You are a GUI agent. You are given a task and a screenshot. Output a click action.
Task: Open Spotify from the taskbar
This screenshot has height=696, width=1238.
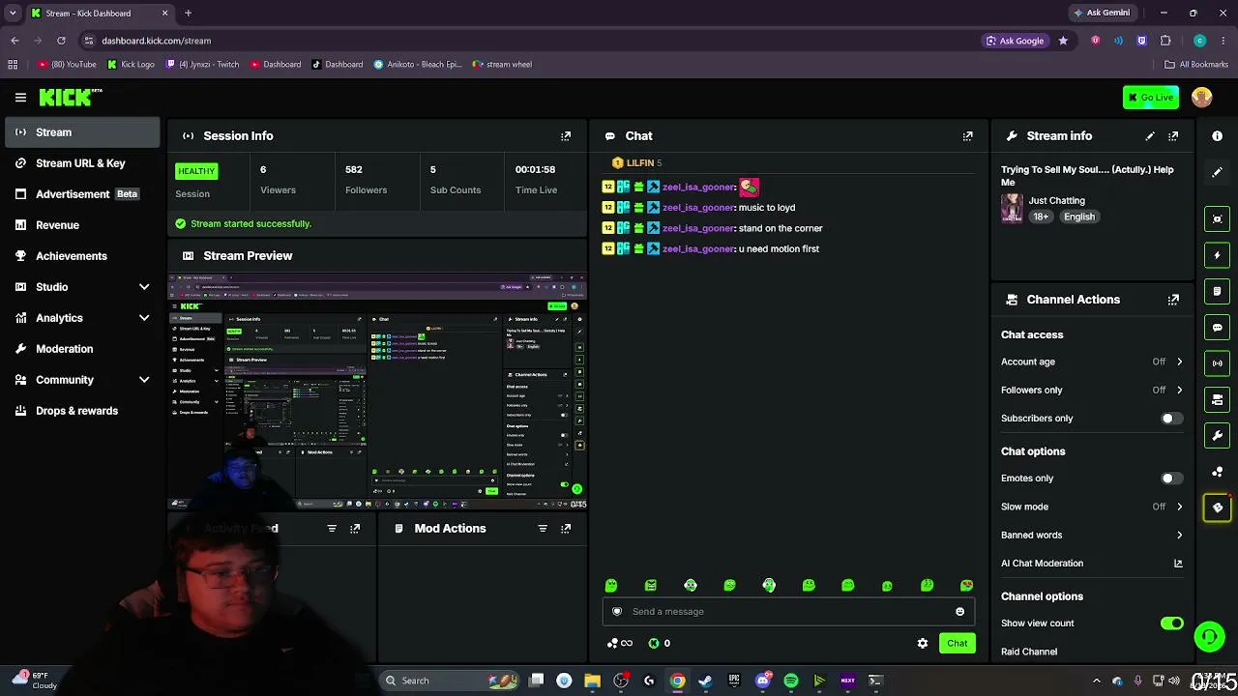[791, 681]
